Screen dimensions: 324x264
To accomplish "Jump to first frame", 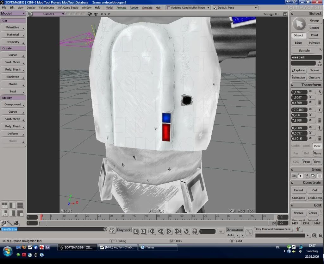I will click(x=152, y=231).
